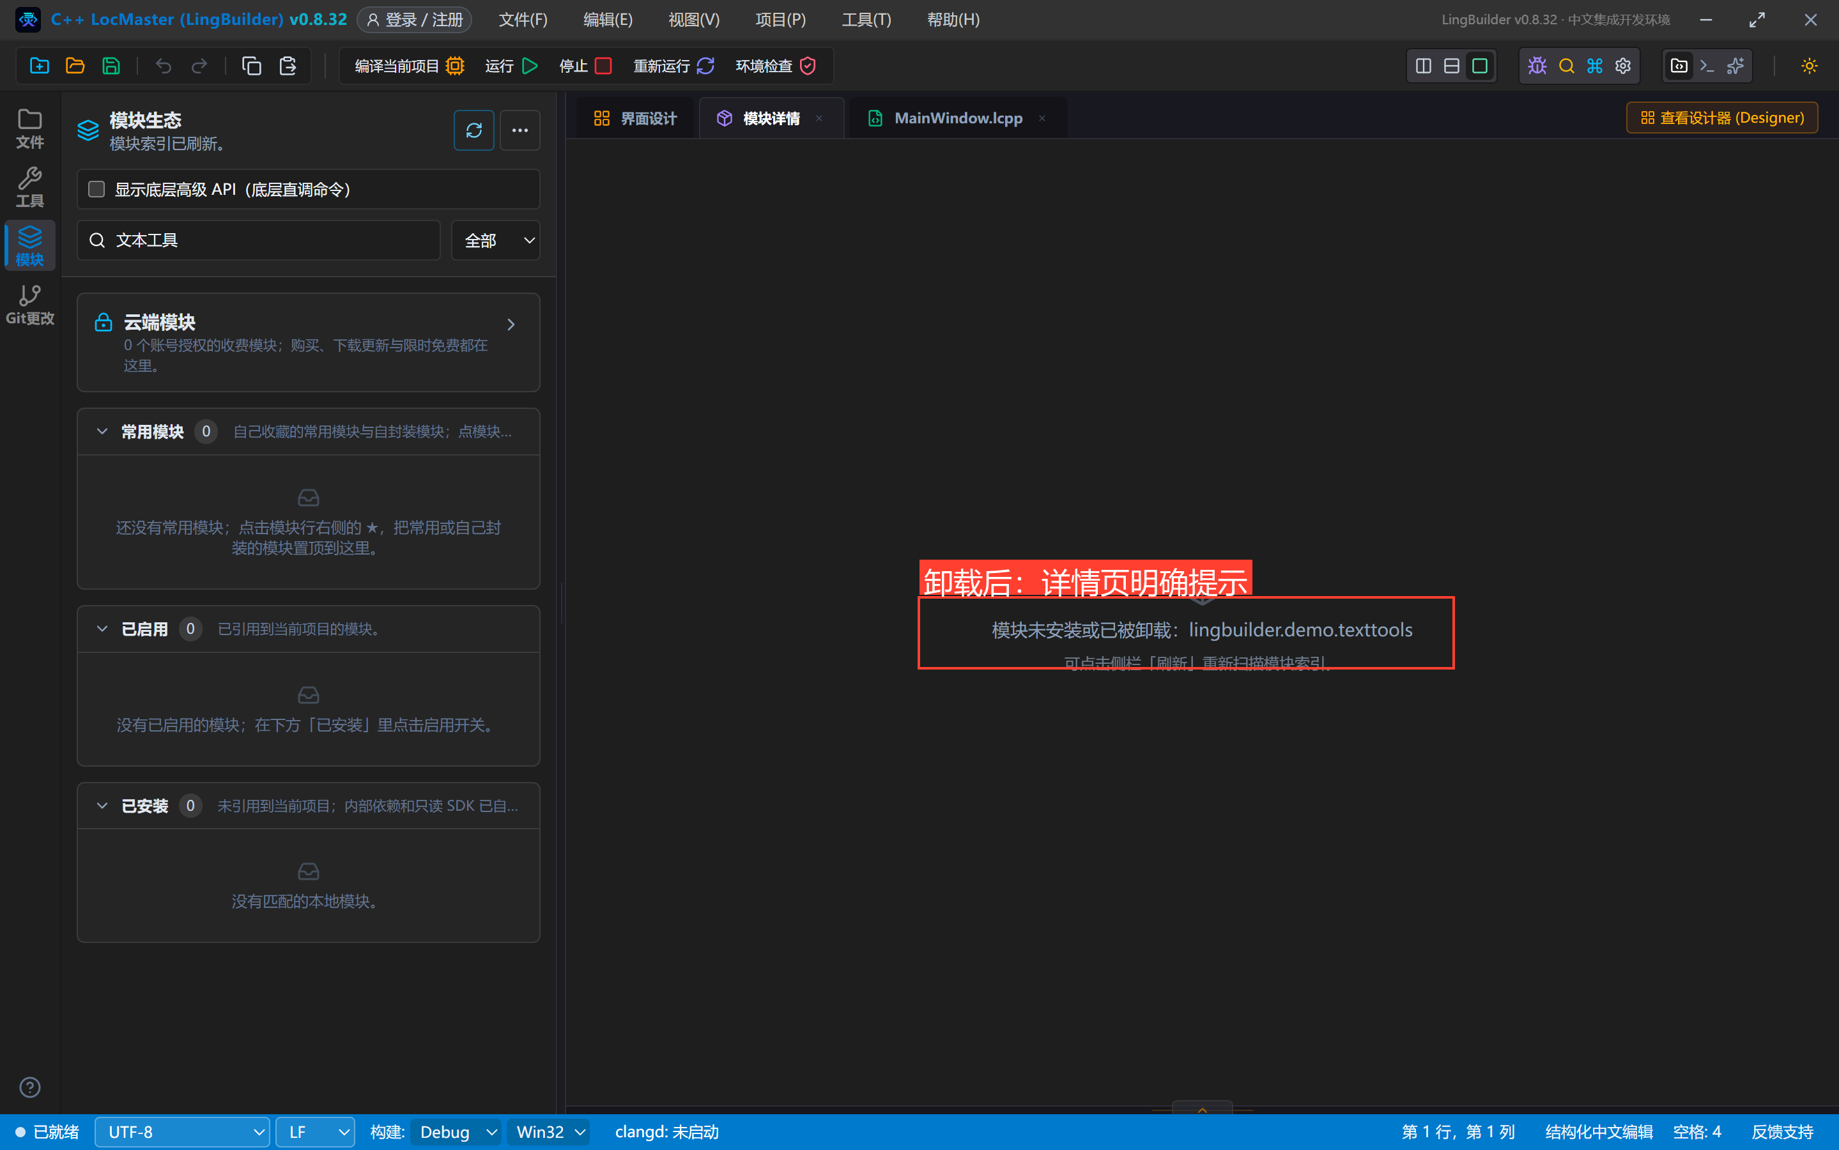Click the redo arrow icon

tap(199, 66)
